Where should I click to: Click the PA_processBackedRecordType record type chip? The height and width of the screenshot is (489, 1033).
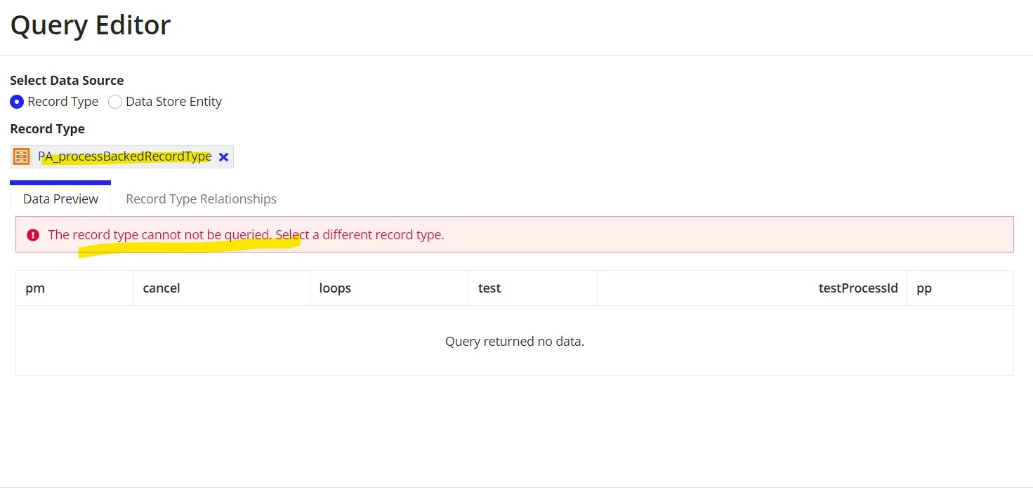122,156
